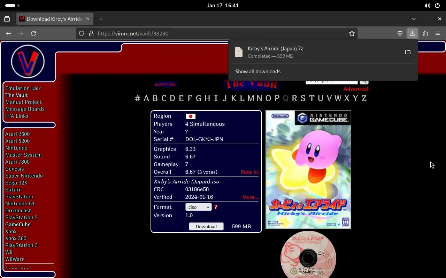Open the .ciso format dropdown
Viewport: 446px width, 278px height.
(199, 207)
